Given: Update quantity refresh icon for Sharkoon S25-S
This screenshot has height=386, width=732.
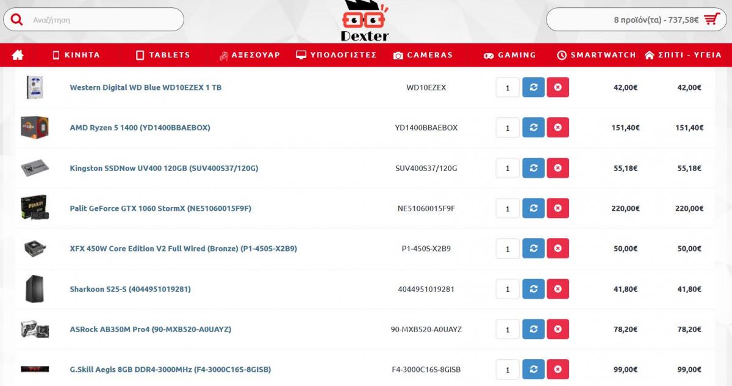Looking at the screenshot, I should click(x=533, y=289).
